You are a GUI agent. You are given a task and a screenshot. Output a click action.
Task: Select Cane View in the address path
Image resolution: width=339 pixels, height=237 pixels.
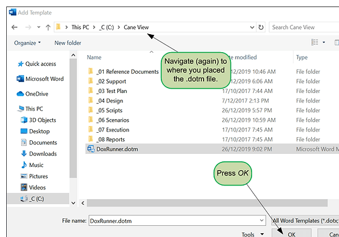tap(136, 27)
